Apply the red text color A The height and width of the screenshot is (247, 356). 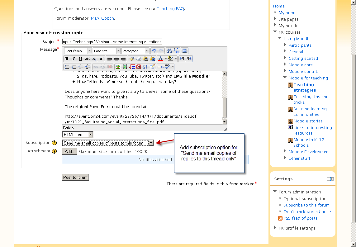160,59
